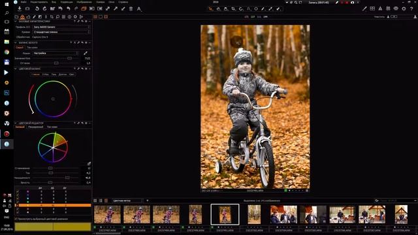Switch to color editor Тон кожи tab

click(x=52, y=127)
